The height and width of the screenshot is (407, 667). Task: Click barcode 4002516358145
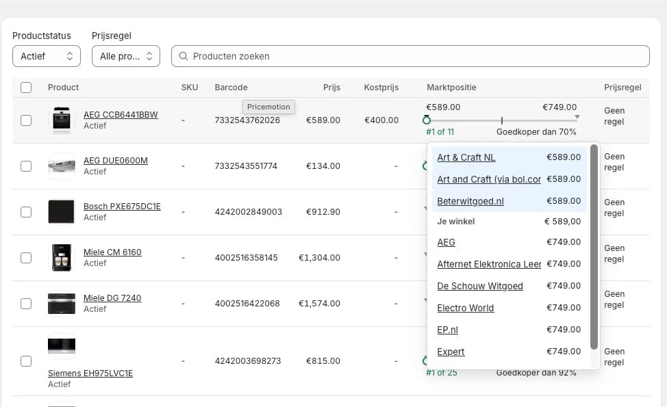247,258
